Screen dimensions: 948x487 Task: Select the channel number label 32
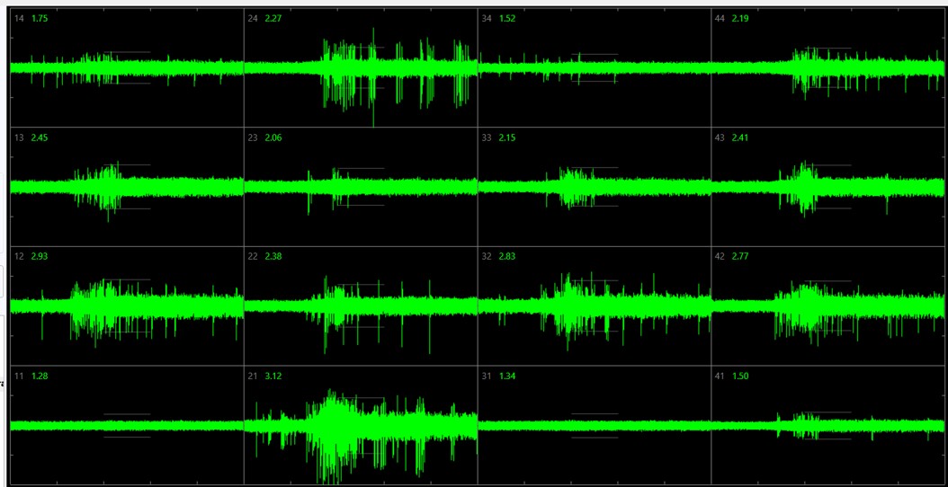[487, 256]
